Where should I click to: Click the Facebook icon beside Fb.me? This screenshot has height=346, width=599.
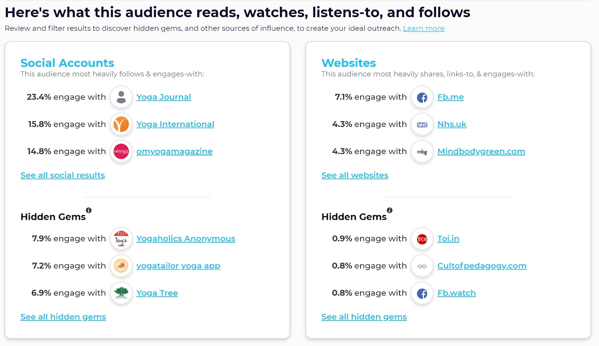coord(422,97)
